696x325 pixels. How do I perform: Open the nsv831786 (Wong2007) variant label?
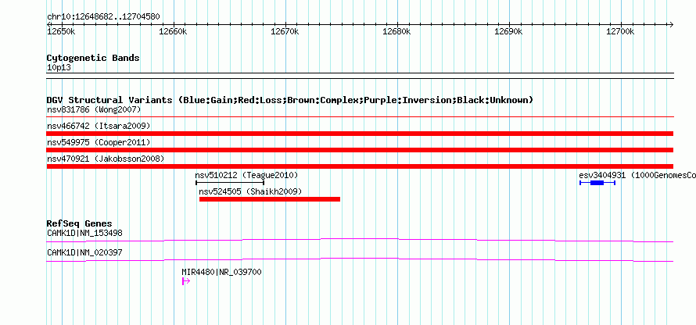pyautogui.click(x=94, y=109)
